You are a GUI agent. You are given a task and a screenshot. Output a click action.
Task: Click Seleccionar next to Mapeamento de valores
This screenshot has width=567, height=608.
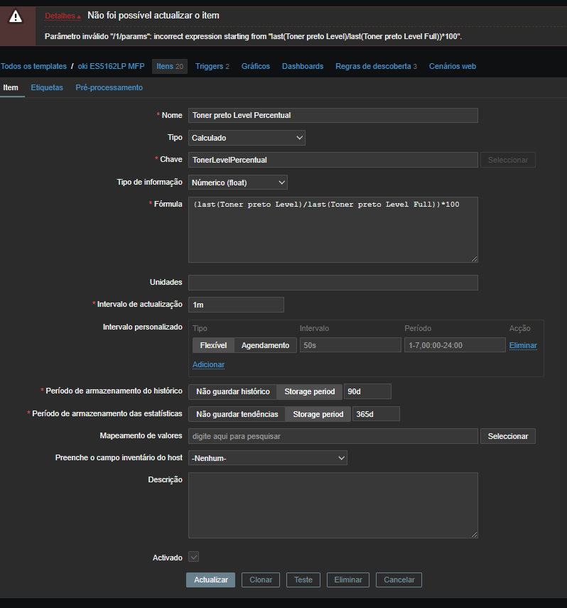point(507,436)
